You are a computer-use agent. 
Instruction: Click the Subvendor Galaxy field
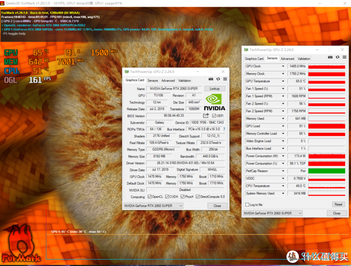[x=159, y=122]
